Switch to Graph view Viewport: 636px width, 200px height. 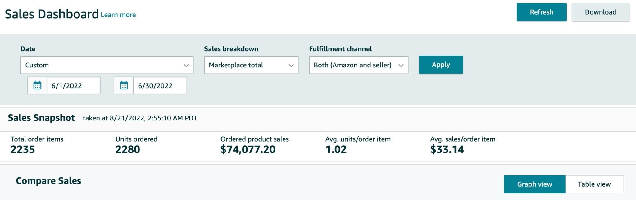[x=534, y=184]
